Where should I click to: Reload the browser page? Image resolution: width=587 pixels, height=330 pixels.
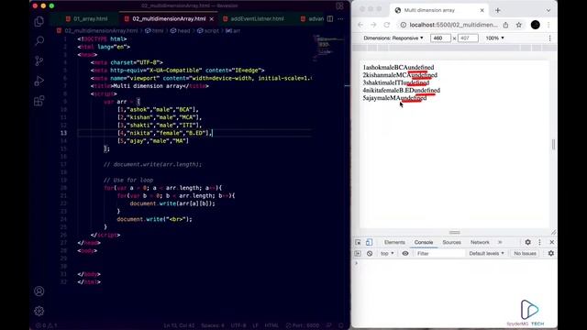387,25
